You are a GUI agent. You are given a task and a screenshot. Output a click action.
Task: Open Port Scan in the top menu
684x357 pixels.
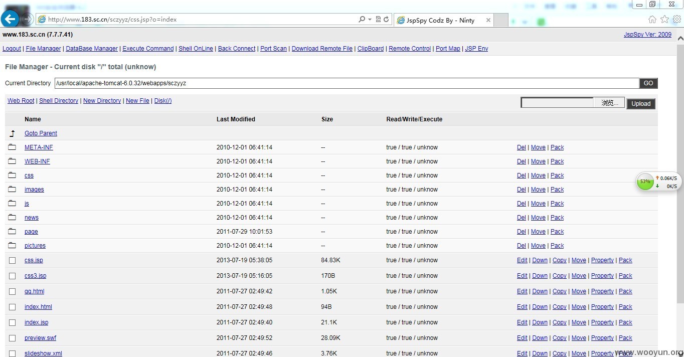[x=273, y=49]
